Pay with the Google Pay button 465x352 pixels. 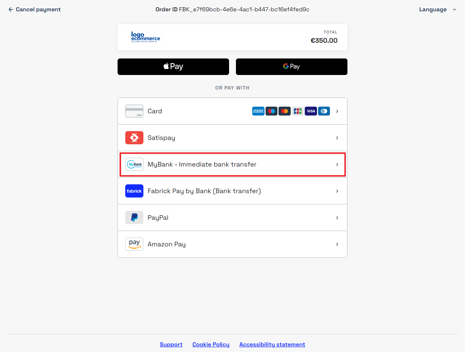(292, 67)
